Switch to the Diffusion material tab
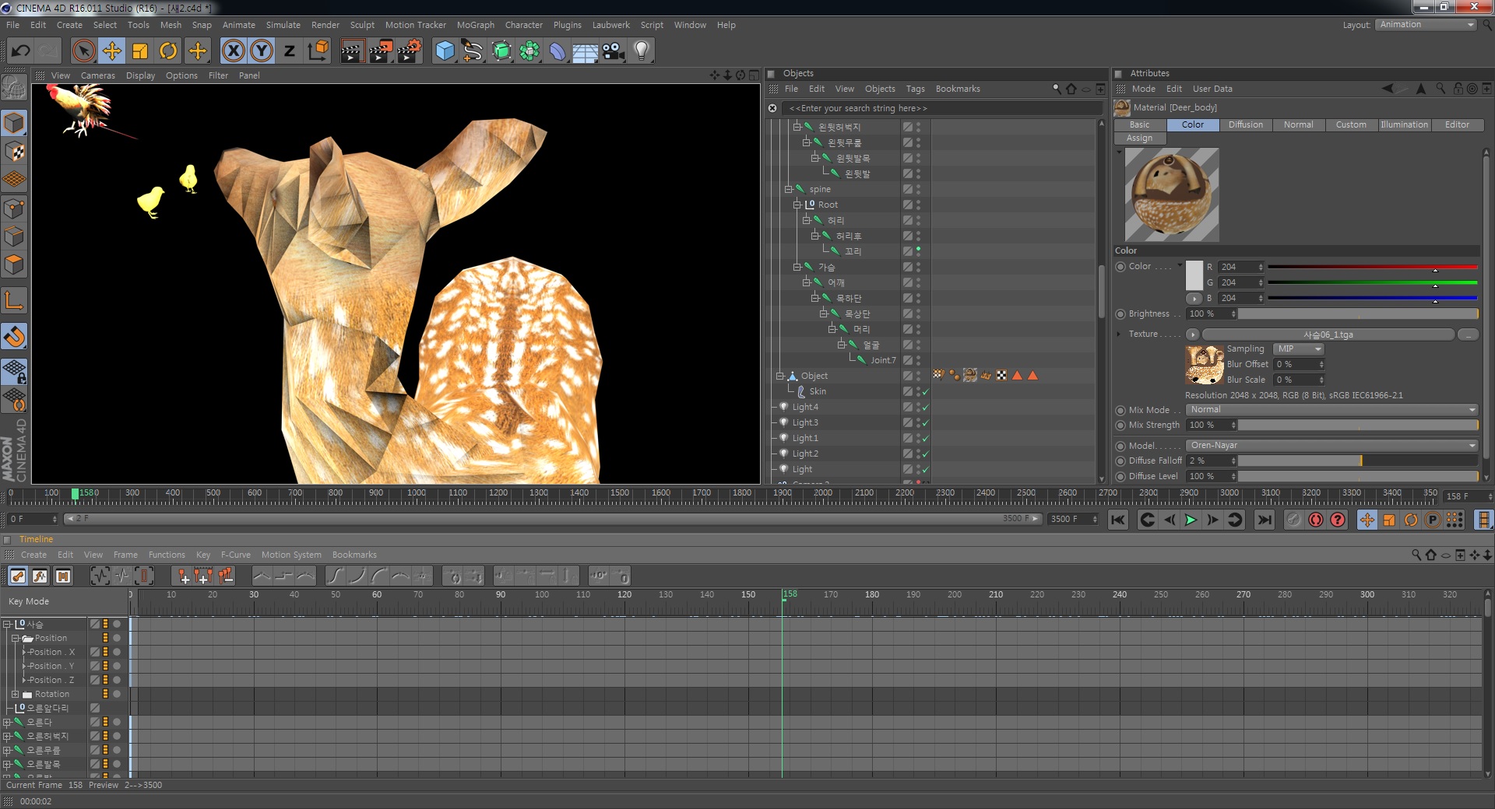 (x=1245, y=124)
